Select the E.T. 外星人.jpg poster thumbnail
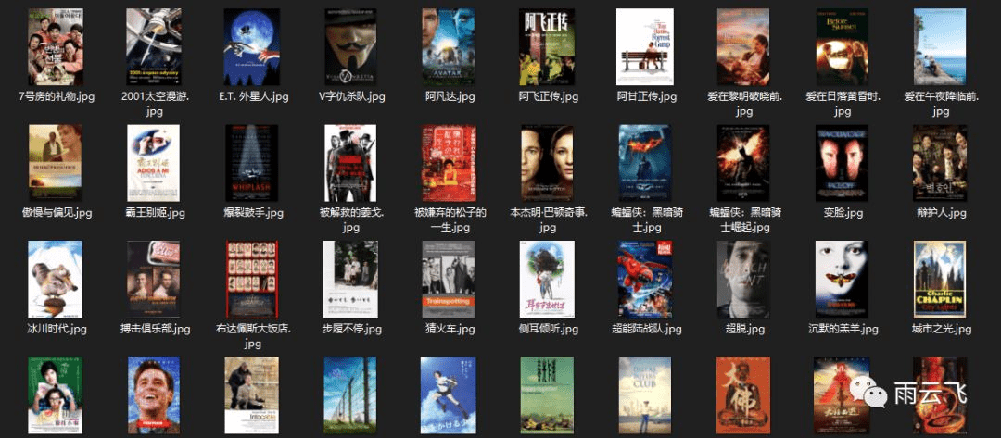Viewport: 1001px width, 438px height. (x=252, y=46)
